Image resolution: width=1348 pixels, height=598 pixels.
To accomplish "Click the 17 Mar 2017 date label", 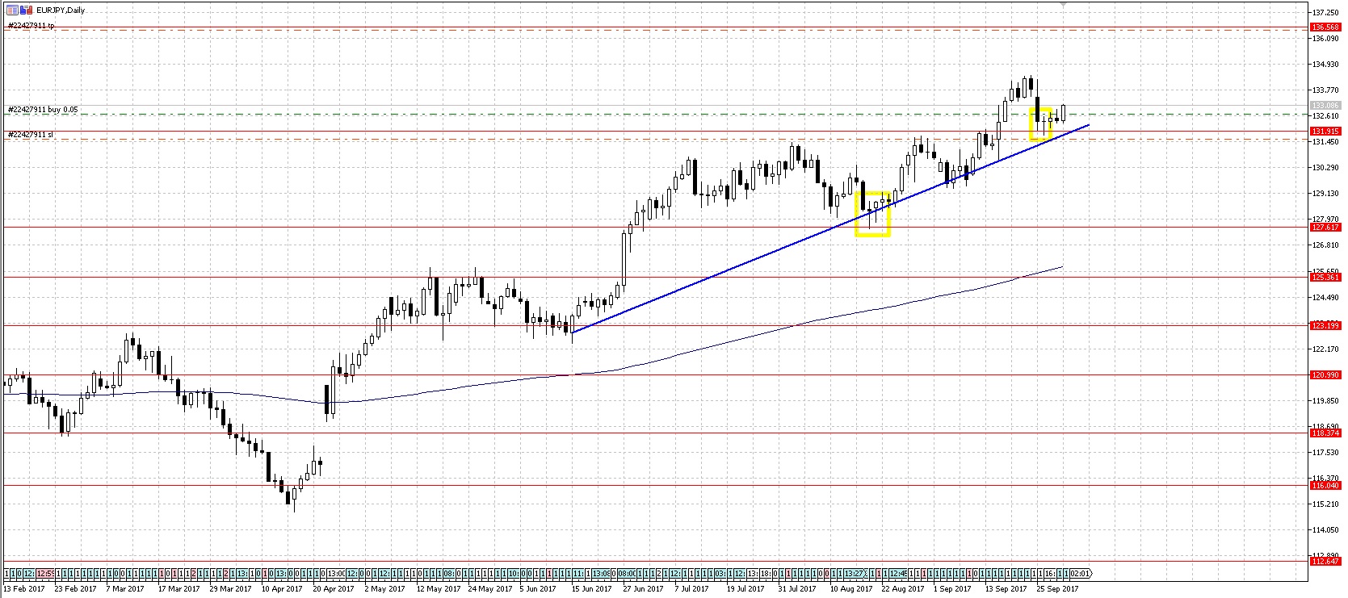I will coord(178,588).
